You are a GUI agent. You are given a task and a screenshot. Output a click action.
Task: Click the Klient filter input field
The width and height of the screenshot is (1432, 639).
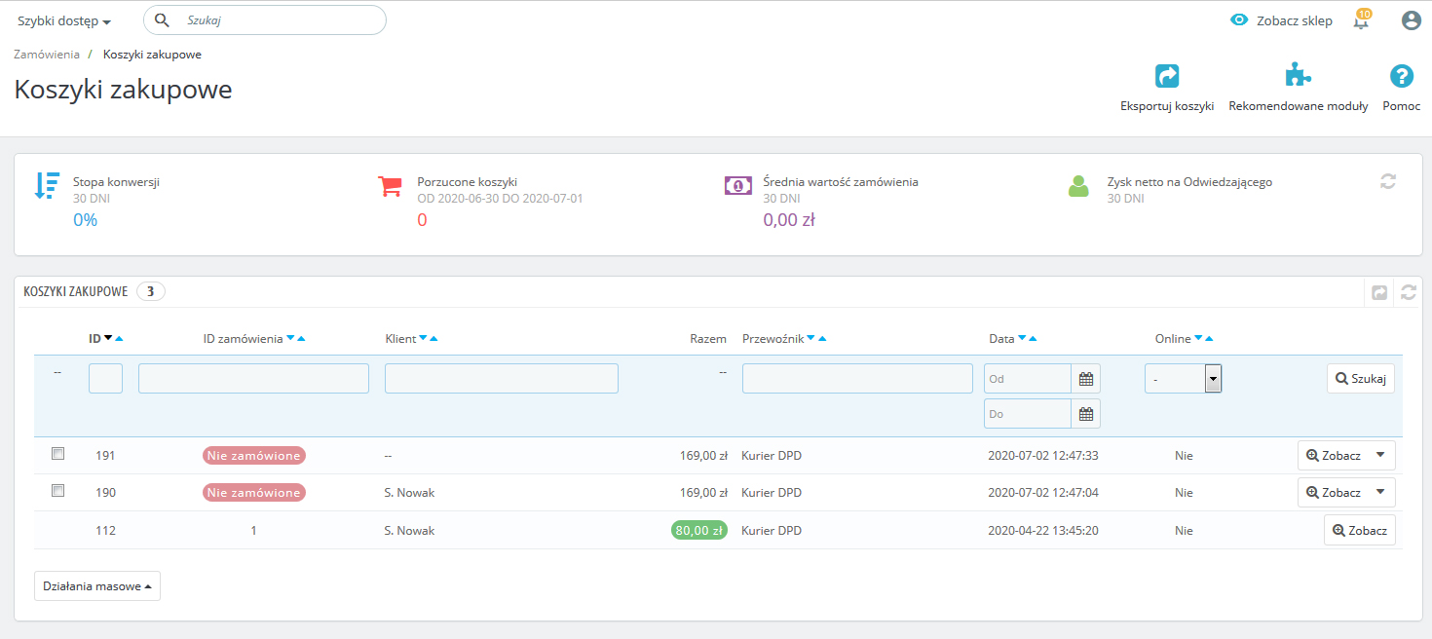pos(501,379)
